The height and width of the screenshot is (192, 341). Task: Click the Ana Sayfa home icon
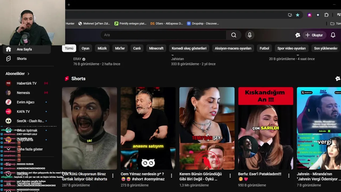pos(9,49)
